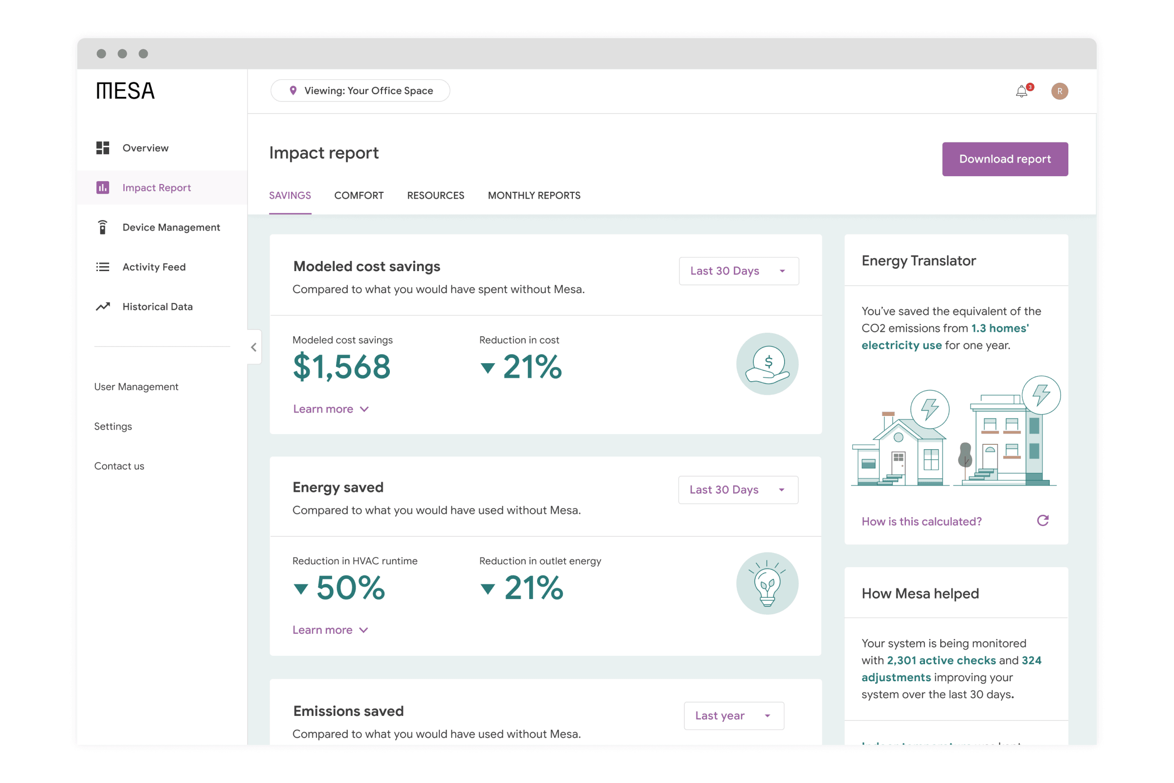The image size is (1174, 783).
Task: Open Historical Data page
Action: tap(162, 307)
